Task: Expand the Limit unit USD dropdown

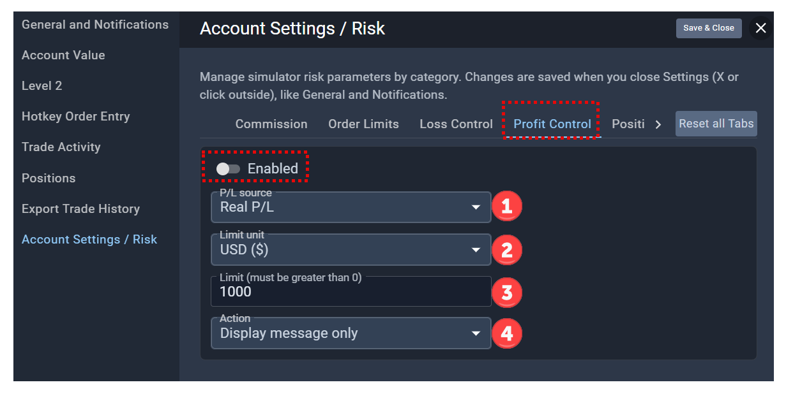Action: coord(351,250)
